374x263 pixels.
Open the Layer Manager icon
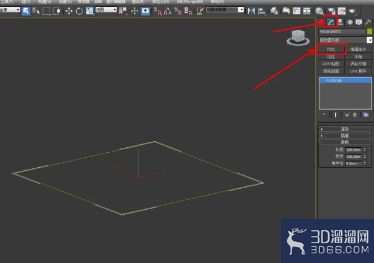coord(274,11)
